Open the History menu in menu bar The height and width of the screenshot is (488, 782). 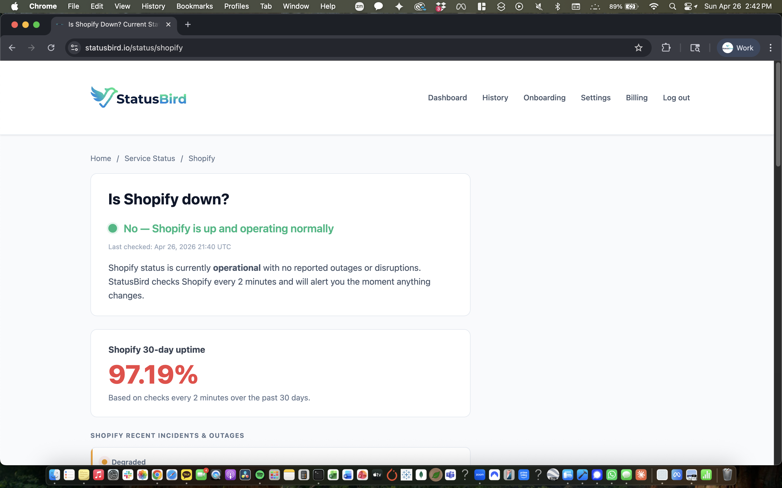153,7
